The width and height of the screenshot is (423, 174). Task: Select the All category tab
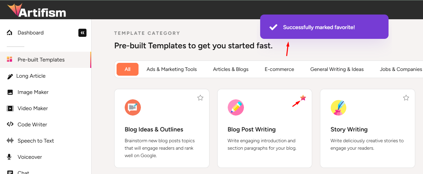pyautogui.click(x=127, y=69)
